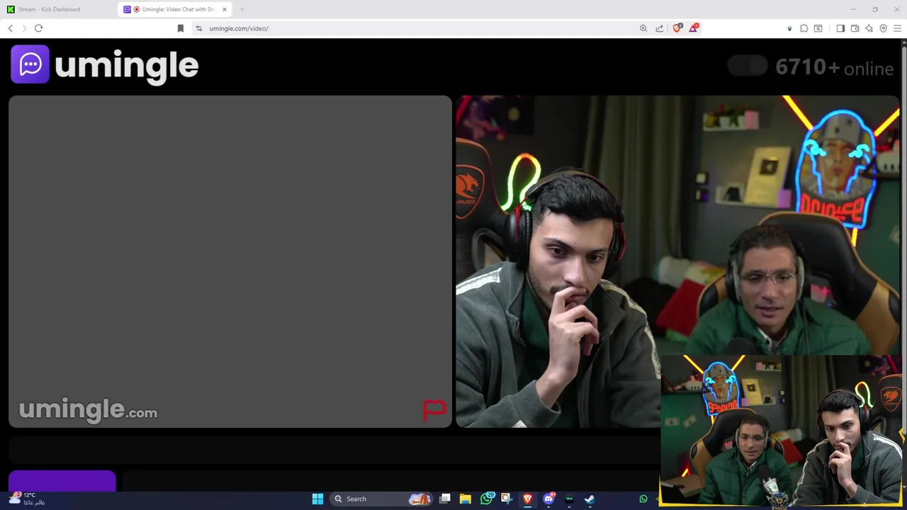Open the Brave hamburger menu

click(x=897, y=28)
